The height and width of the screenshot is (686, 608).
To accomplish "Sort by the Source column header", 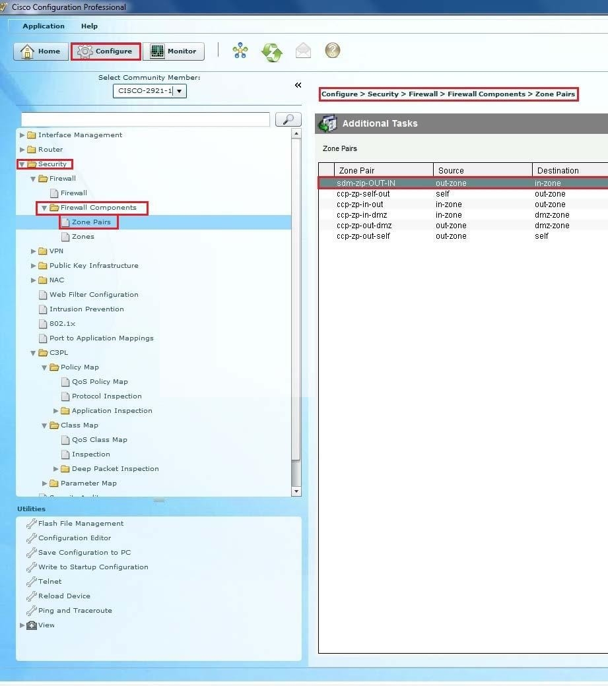I will [483, 170].
